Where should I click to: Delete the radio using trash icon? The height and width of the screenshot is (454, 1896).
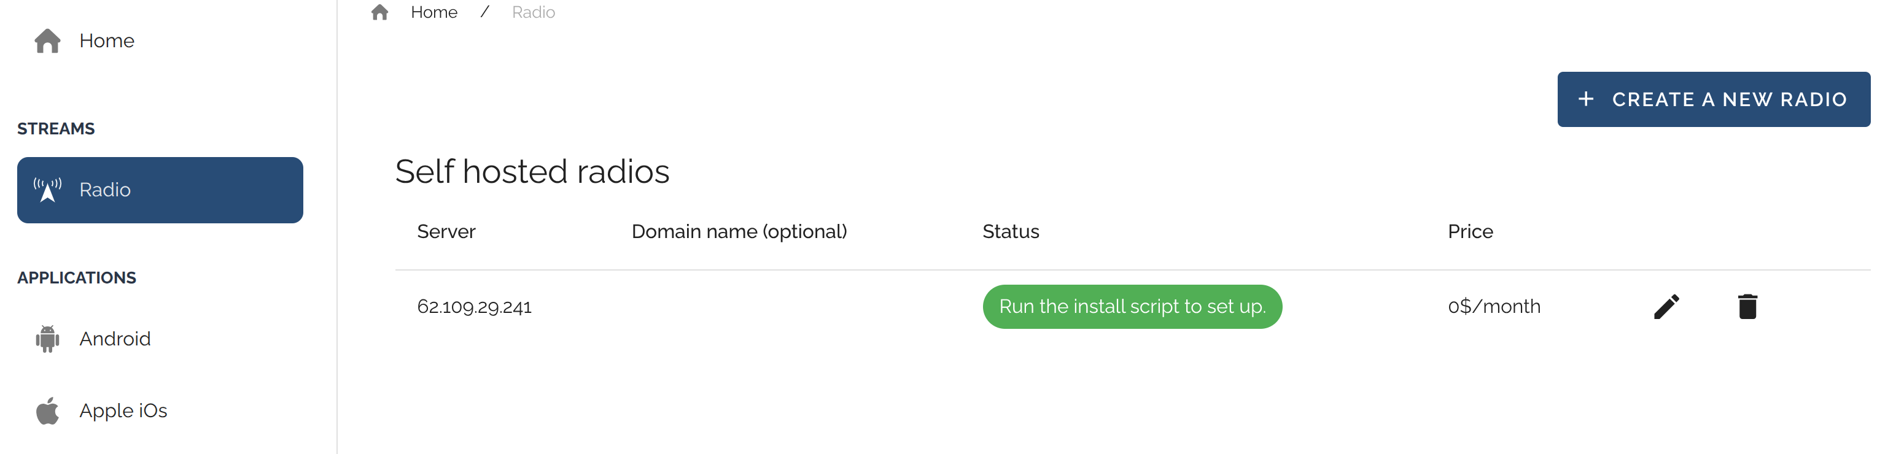pyautogui.click(x=1747, y=307)
